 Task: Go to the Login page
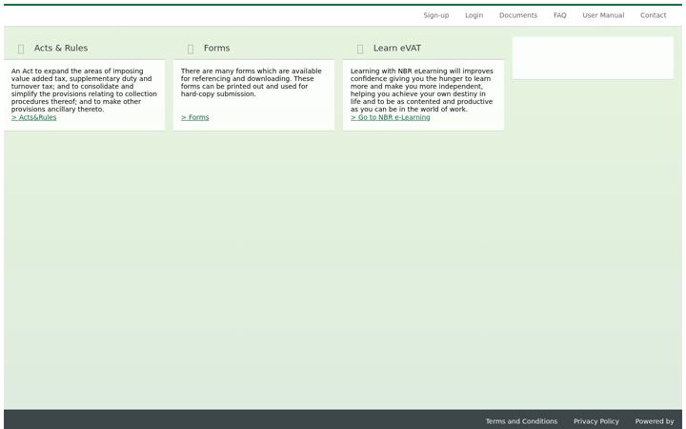coord(474,15)
